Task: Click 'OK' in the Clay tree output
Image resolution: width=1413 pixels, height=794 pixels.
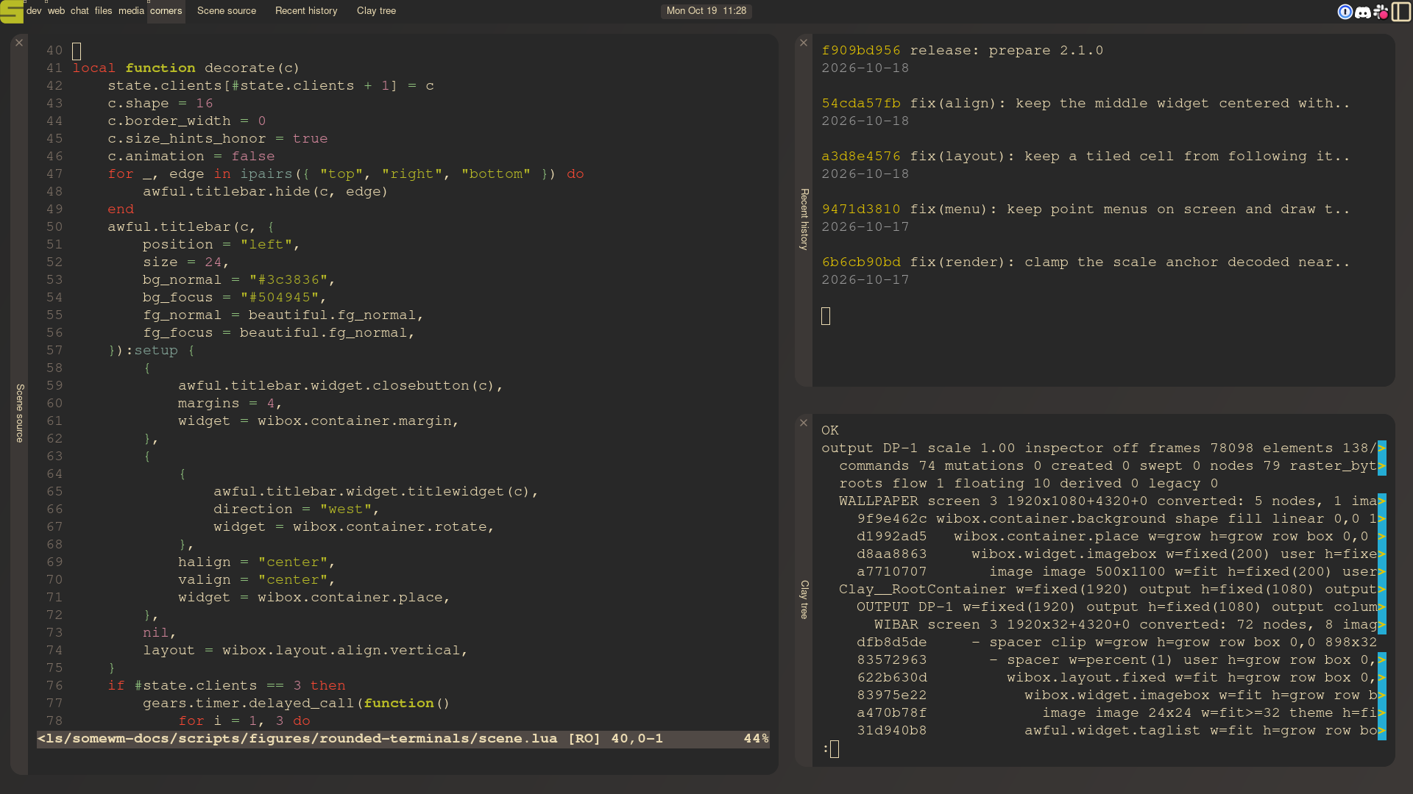Action: point(830,431)
